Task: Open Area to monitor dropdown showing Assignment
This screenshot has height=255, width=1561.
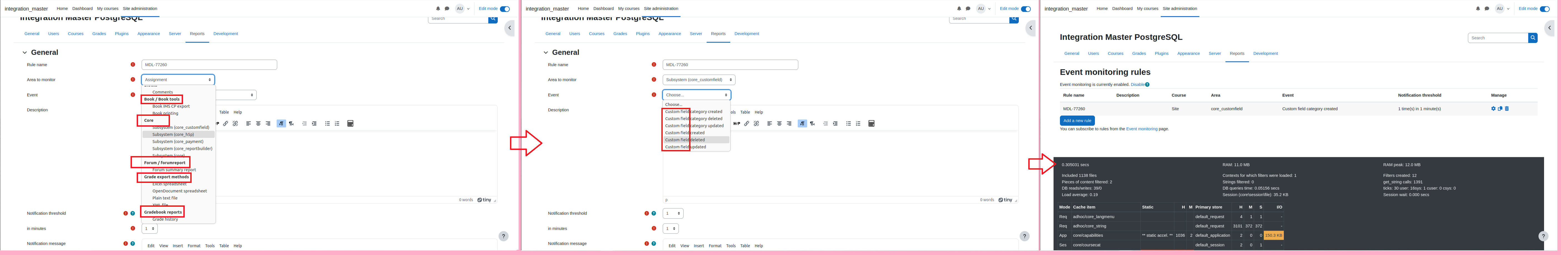Action: [x=177, y=80]
